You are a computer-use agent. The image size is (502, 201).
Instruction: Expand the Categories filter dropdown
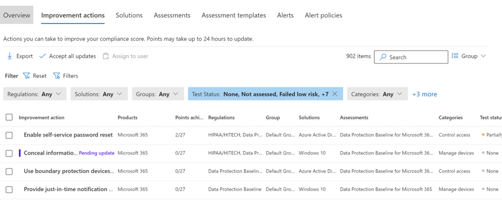377,94
